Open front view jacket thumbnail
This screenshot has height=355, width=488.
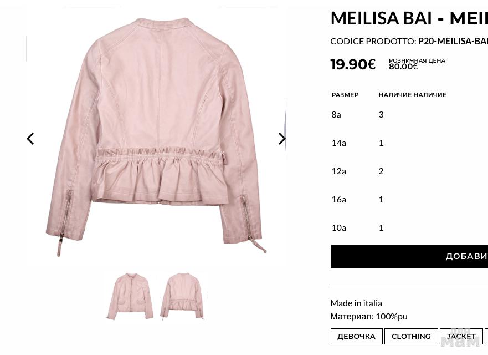pos(130,296)
